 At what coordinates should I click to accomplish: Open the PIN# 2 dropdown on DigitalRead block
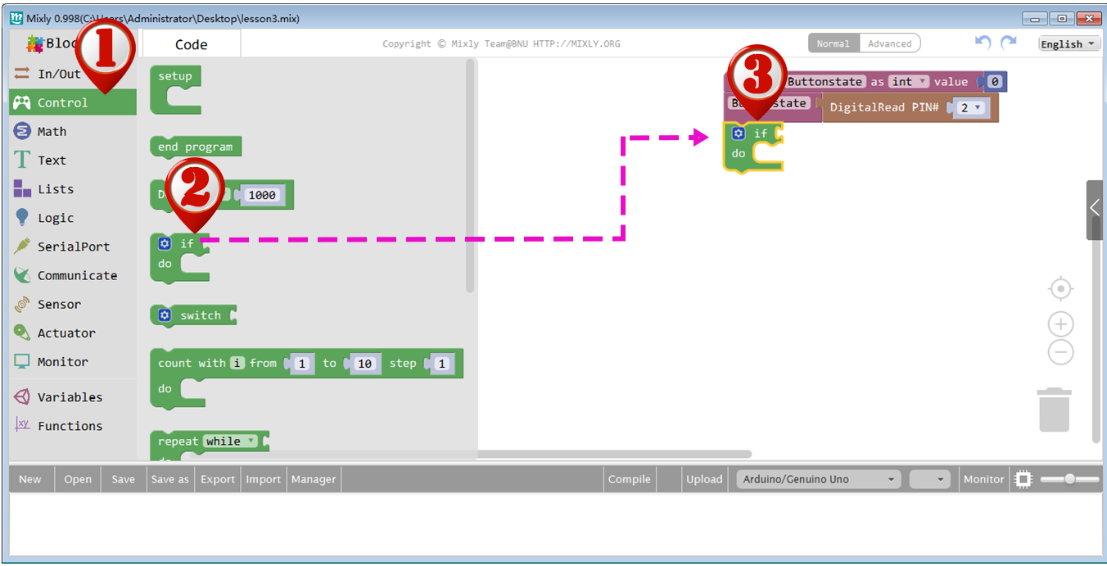(969, 107)
